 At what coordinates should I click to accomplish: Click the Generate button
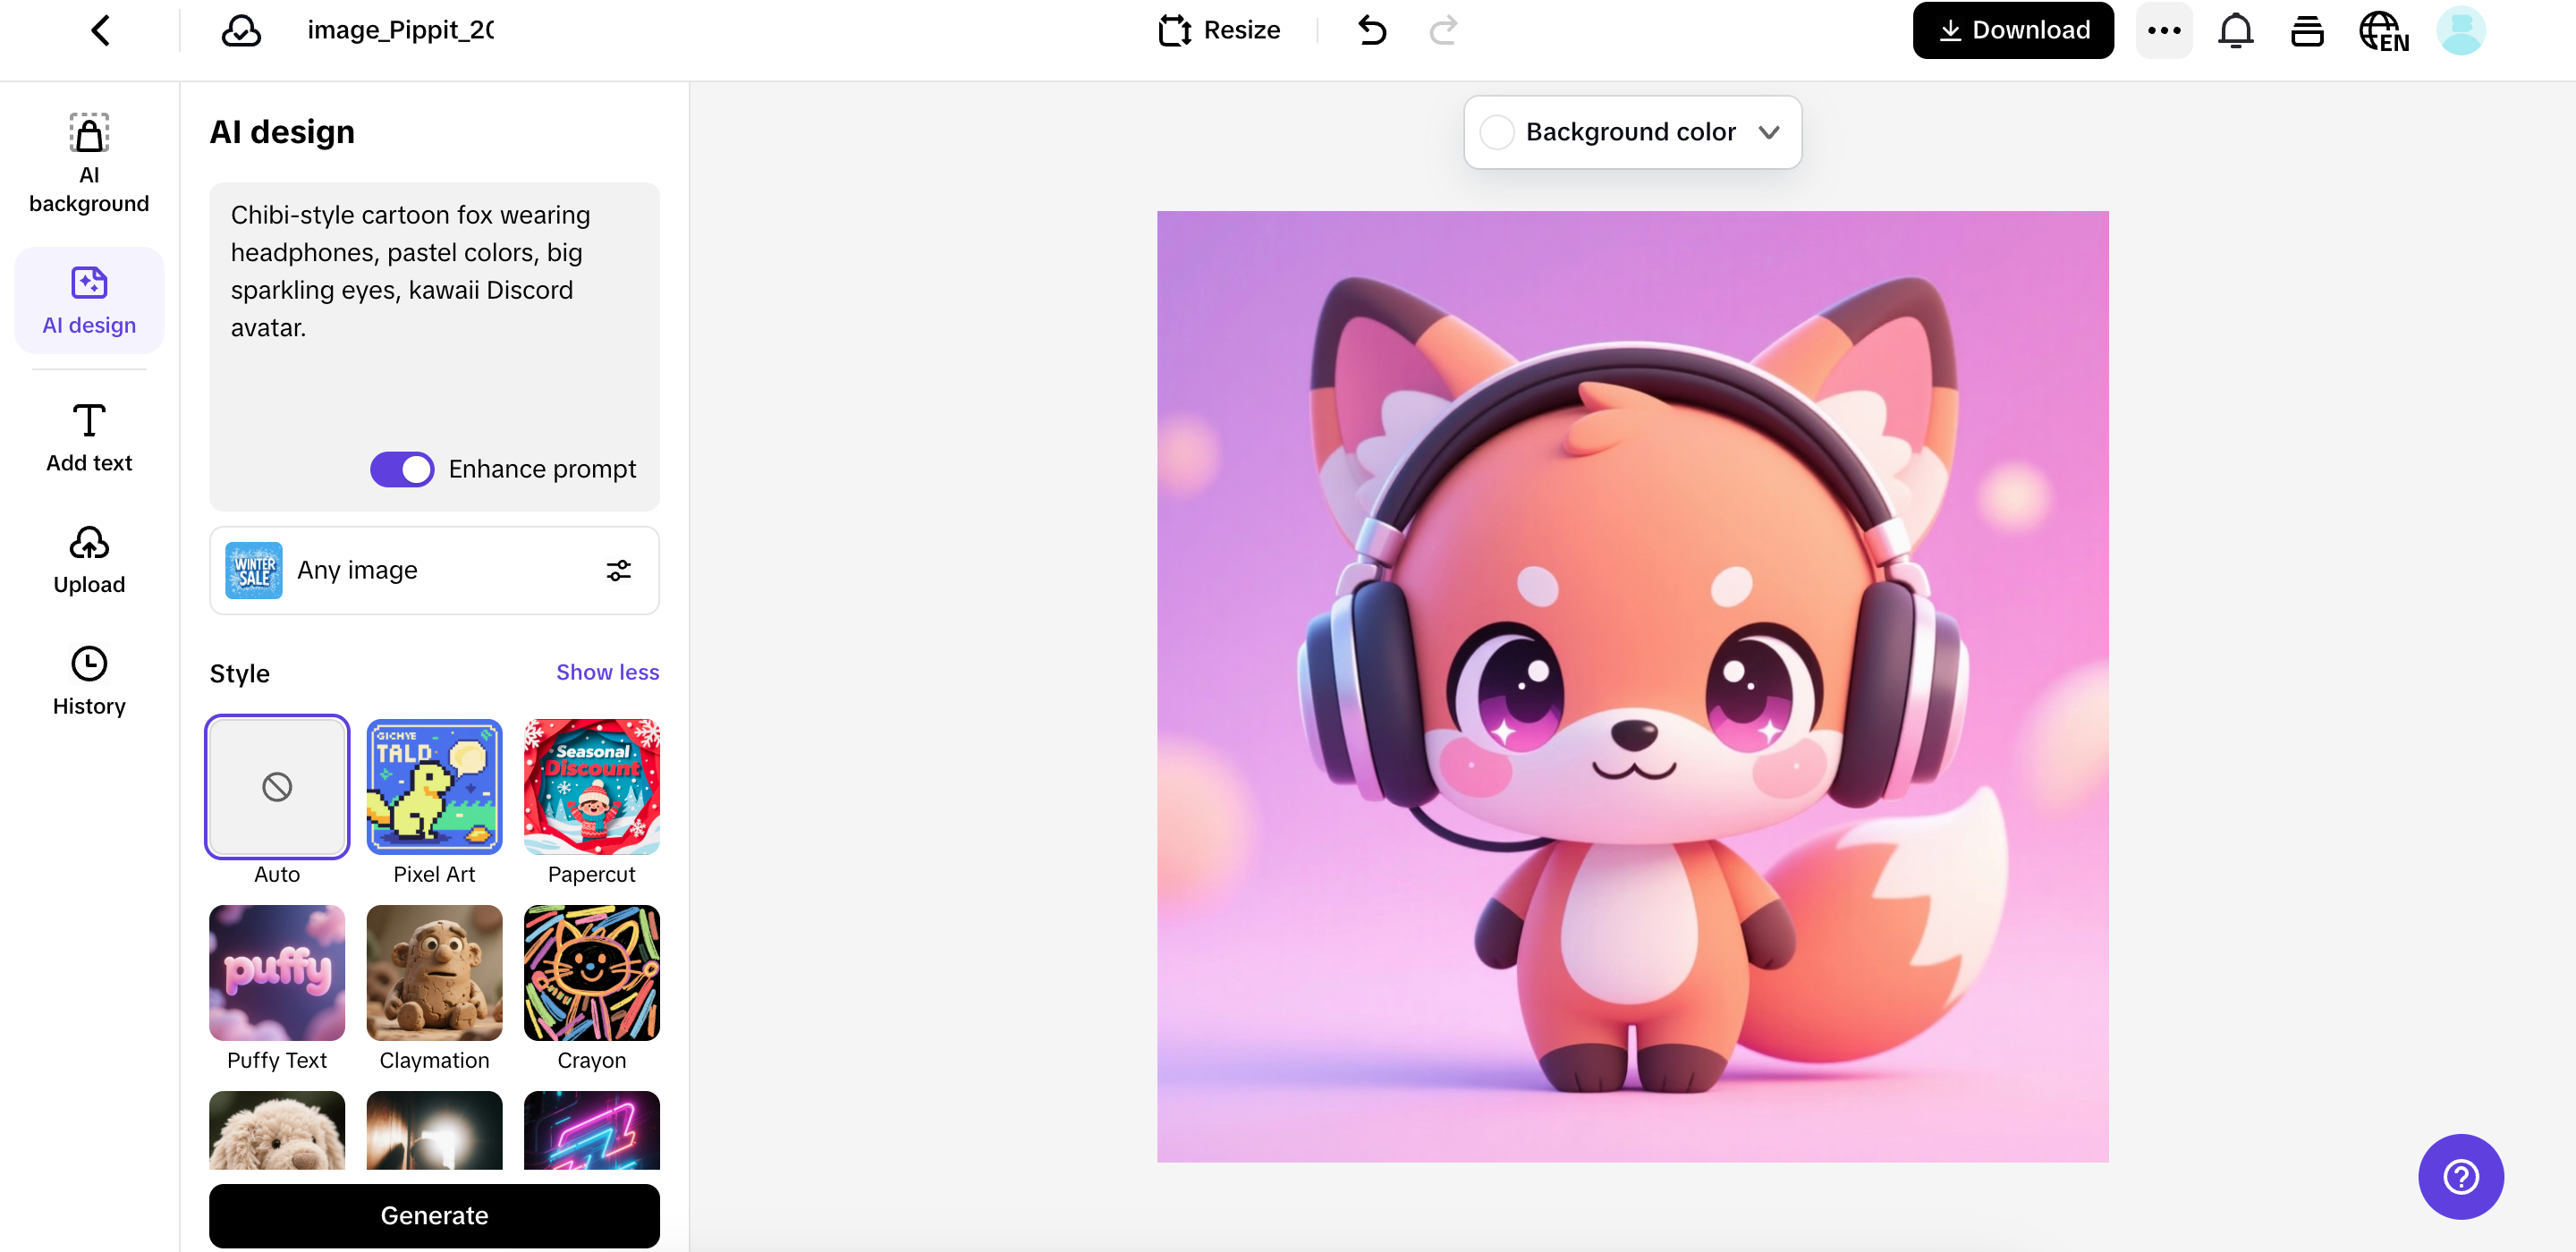(433, 1216)
